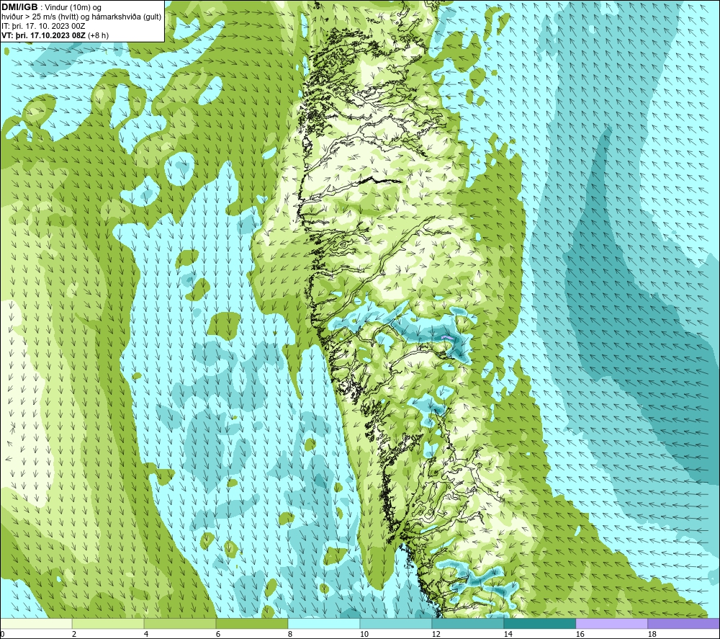The height and width of the screenshot is (639, 720).
Task: Click the '8' scale label
Action: point(290,634)
